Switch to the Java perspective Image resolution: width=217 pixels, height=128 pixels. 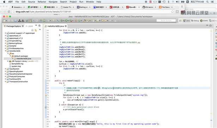coord(186,21)
